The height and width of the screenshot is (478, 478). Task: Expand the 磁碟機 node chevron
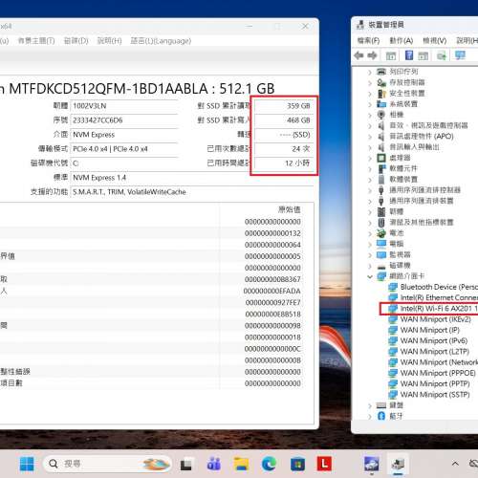(370, 266)
